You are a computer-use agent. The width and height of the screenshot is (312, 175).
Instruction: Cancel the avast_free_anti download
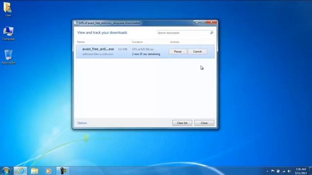[x=197, y=52]
